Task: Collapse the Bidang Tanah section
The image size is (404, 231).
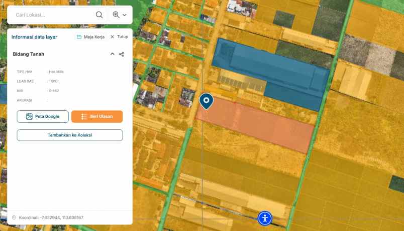Action: [112, 54]
